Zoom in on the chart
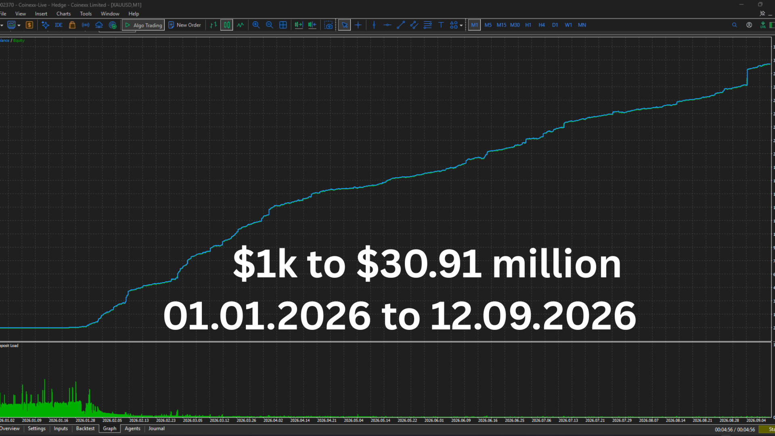This screenshot has height=436, width=775. point(256,25)
